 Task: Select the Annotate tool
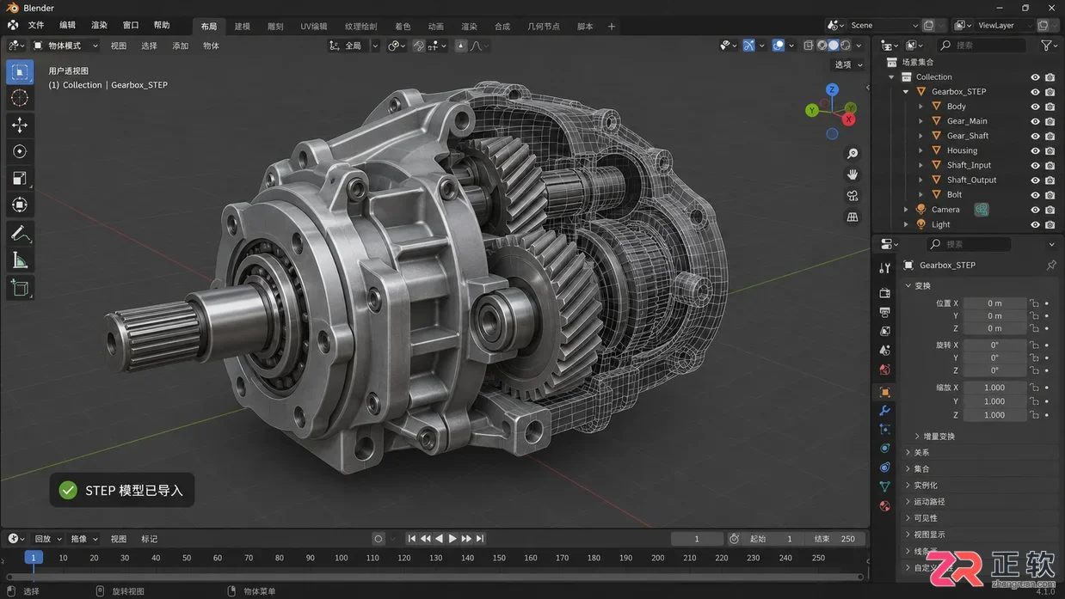20,234
